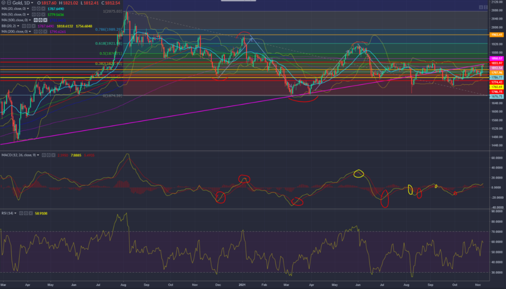The height and width of the screenshot is (289, 506).
Task: Click the orange 1963.41 price label
Action: coord(496,35)
